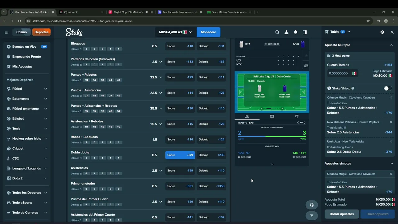Switch to X Inicio browser tab
This screenshot has width=398, height=224.
(81, 12)
